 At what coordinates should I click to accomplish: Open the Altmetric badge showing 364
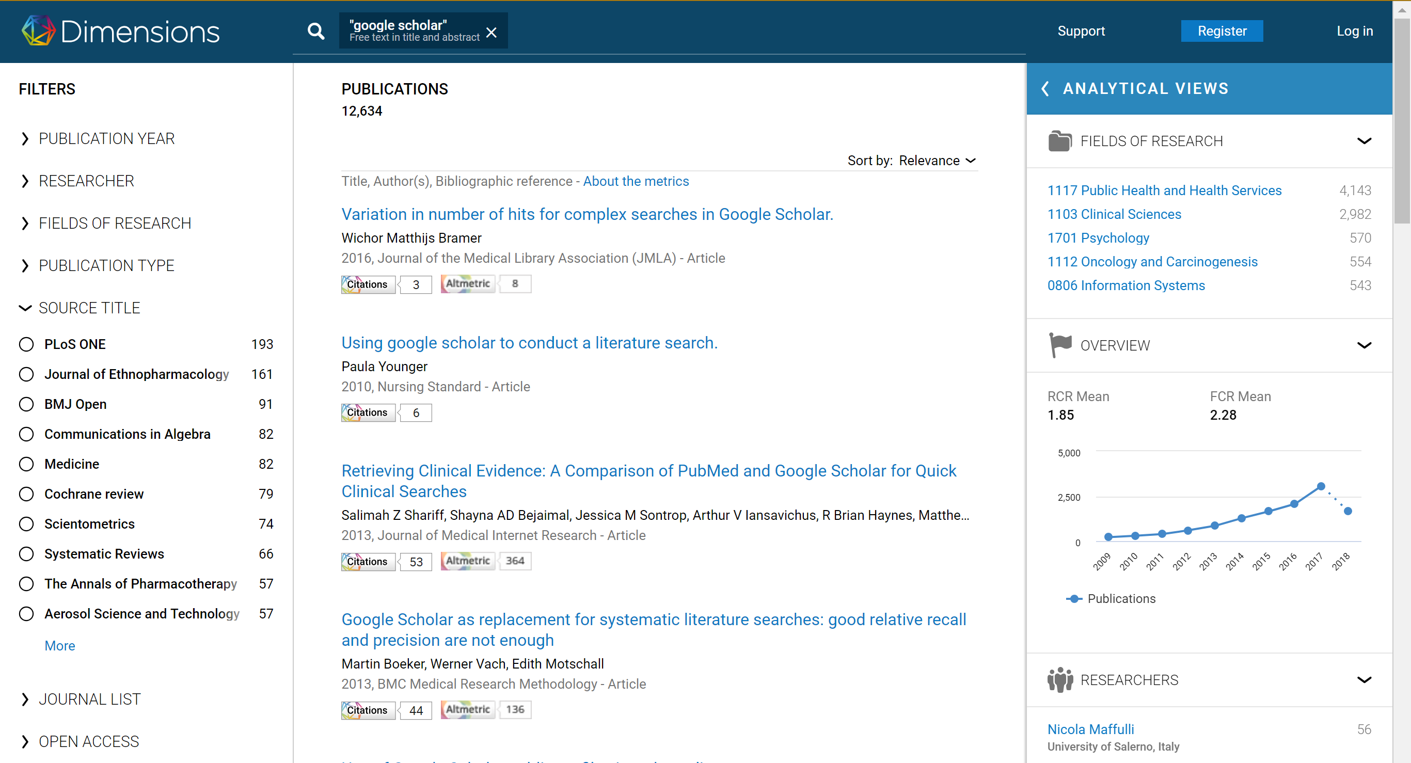[486, 561]
